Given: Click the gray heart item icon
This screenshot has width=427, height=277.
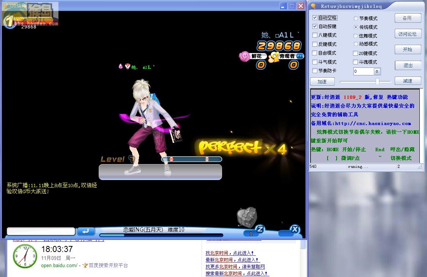Looking at the screenshot, I should pyautogui.click(x=247, y=217).
